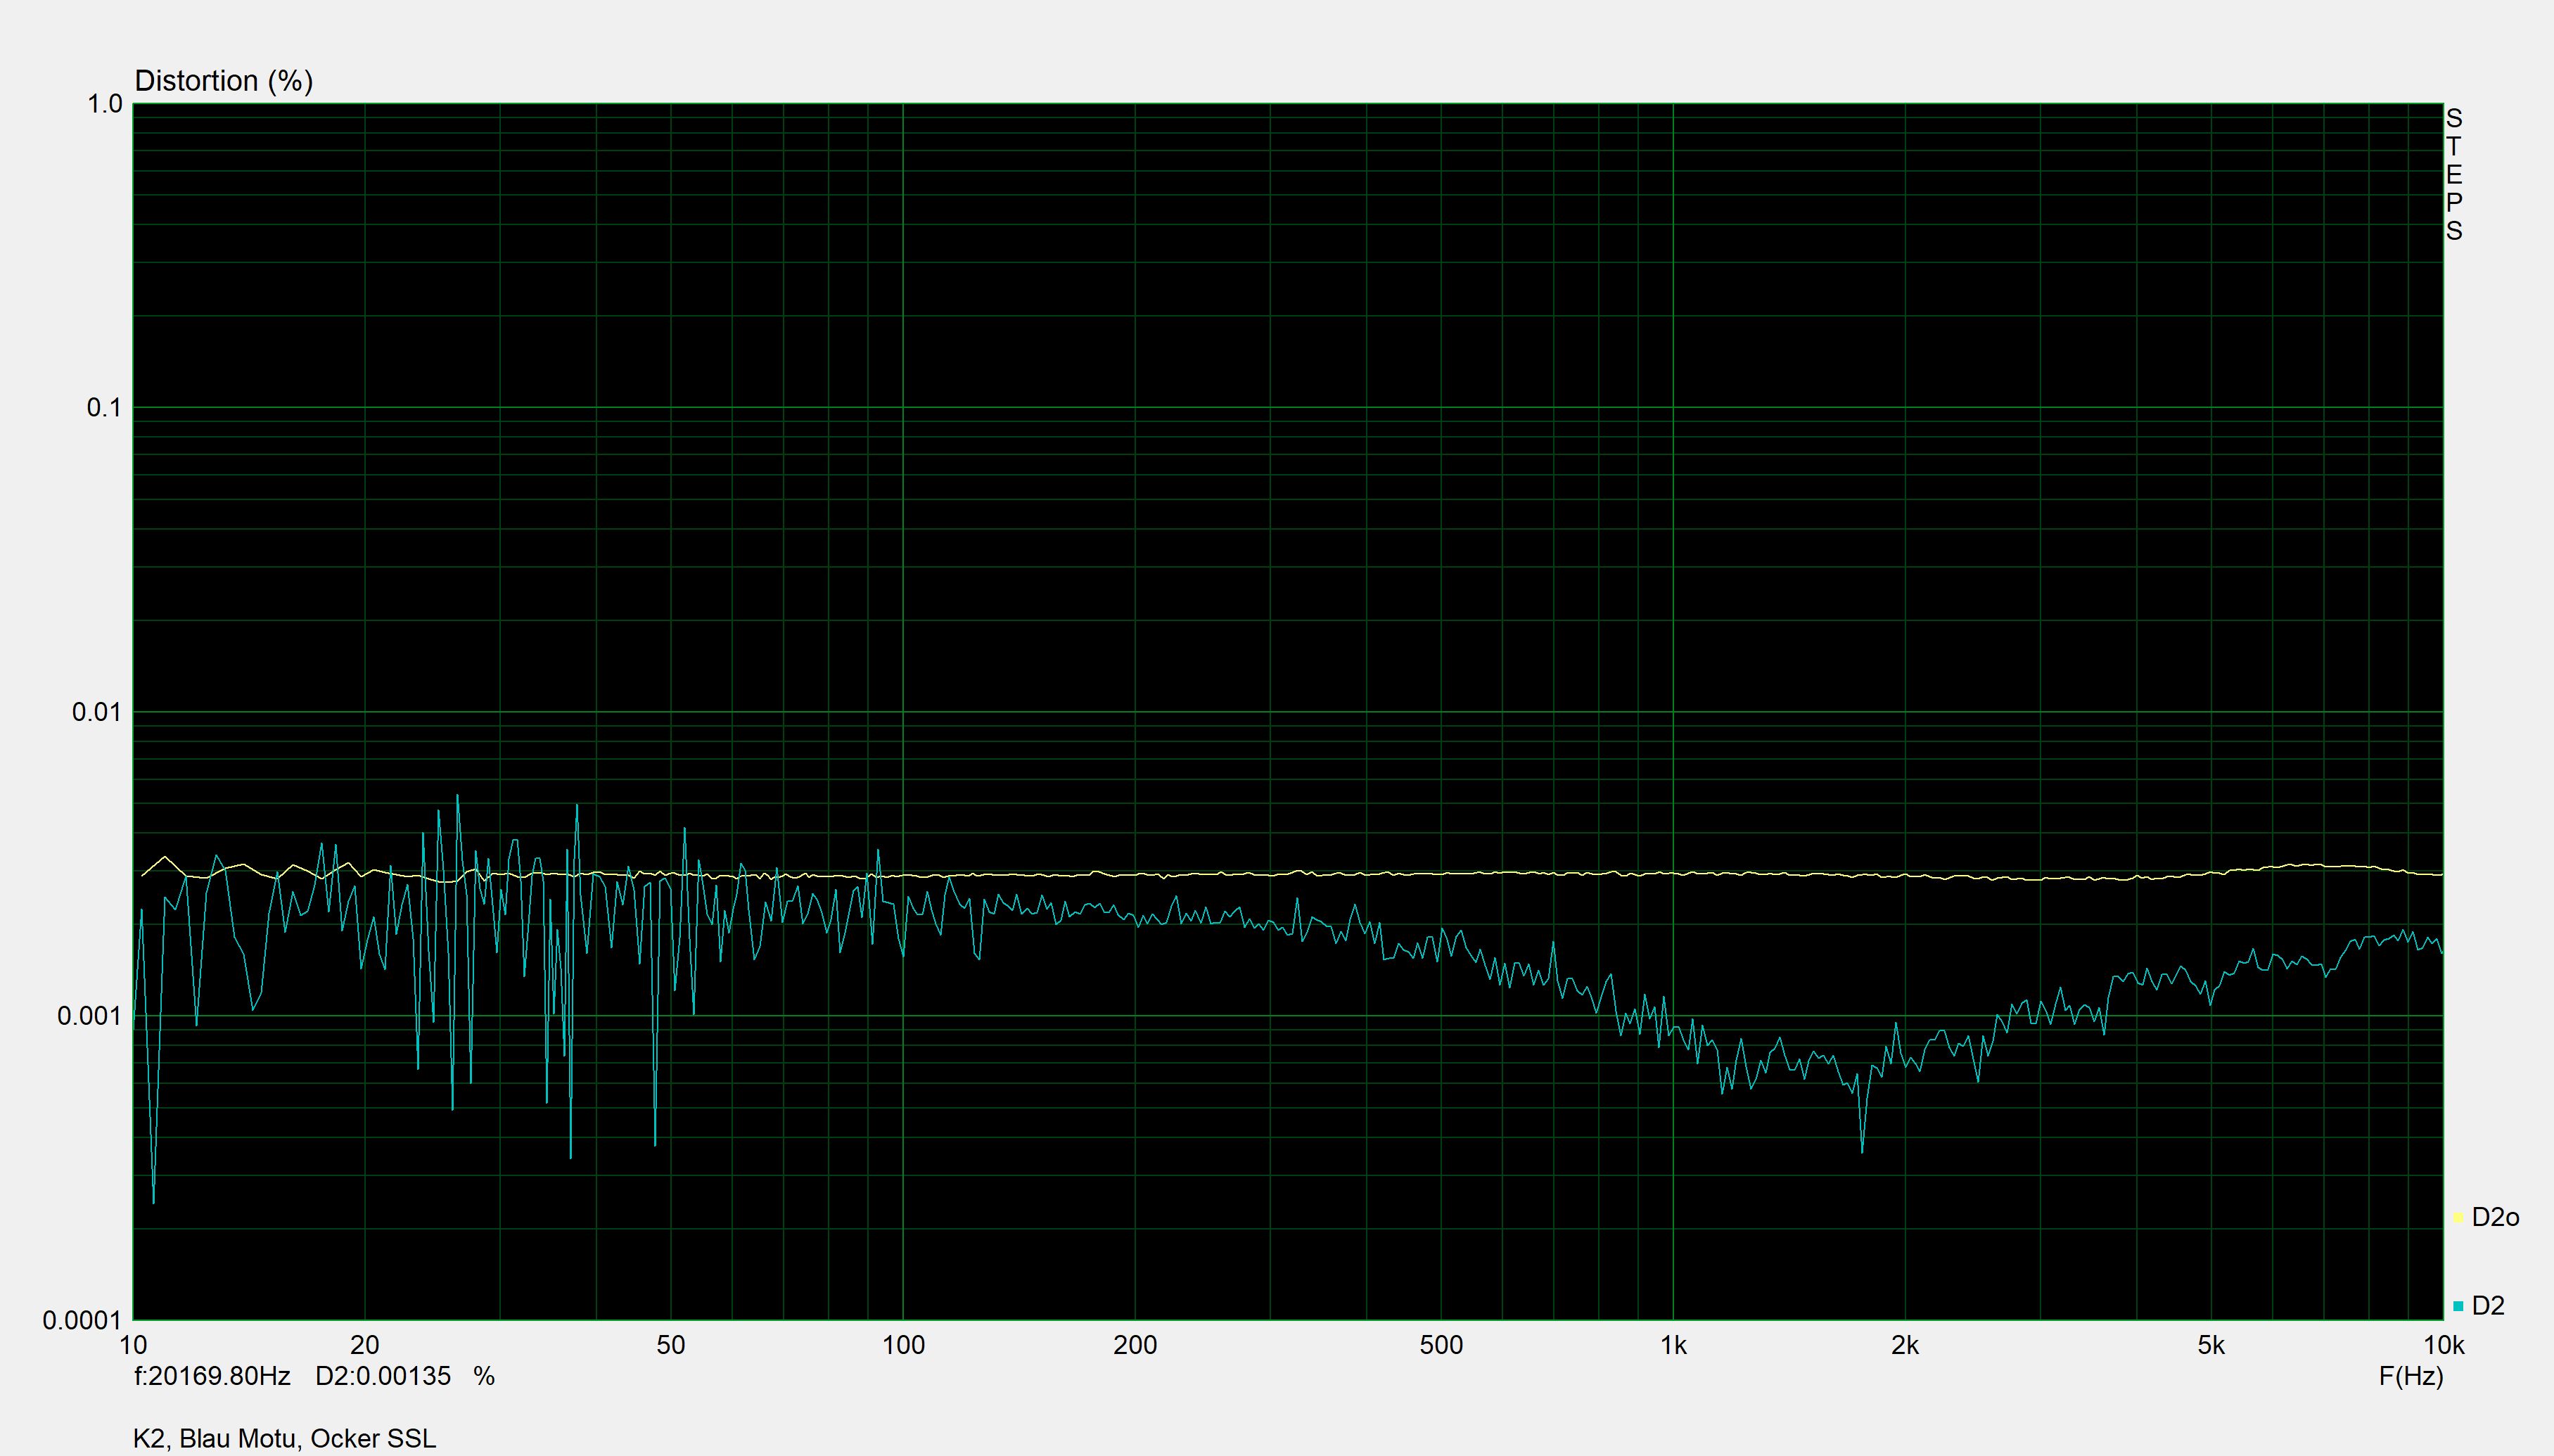Viewport: 2554px width, 1456px height.
Task: Click the x-axis label 50
Action: 671,1345
